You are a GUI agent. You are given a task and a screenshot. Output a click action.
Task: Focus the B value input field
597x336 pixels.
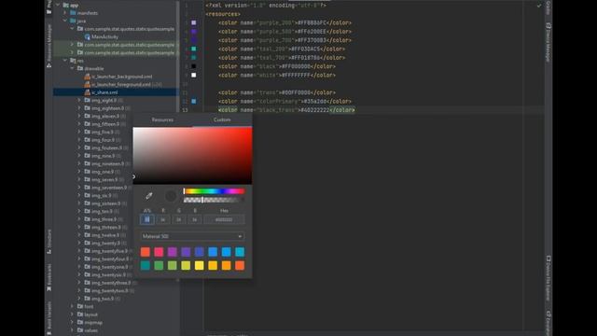(195, 219)
